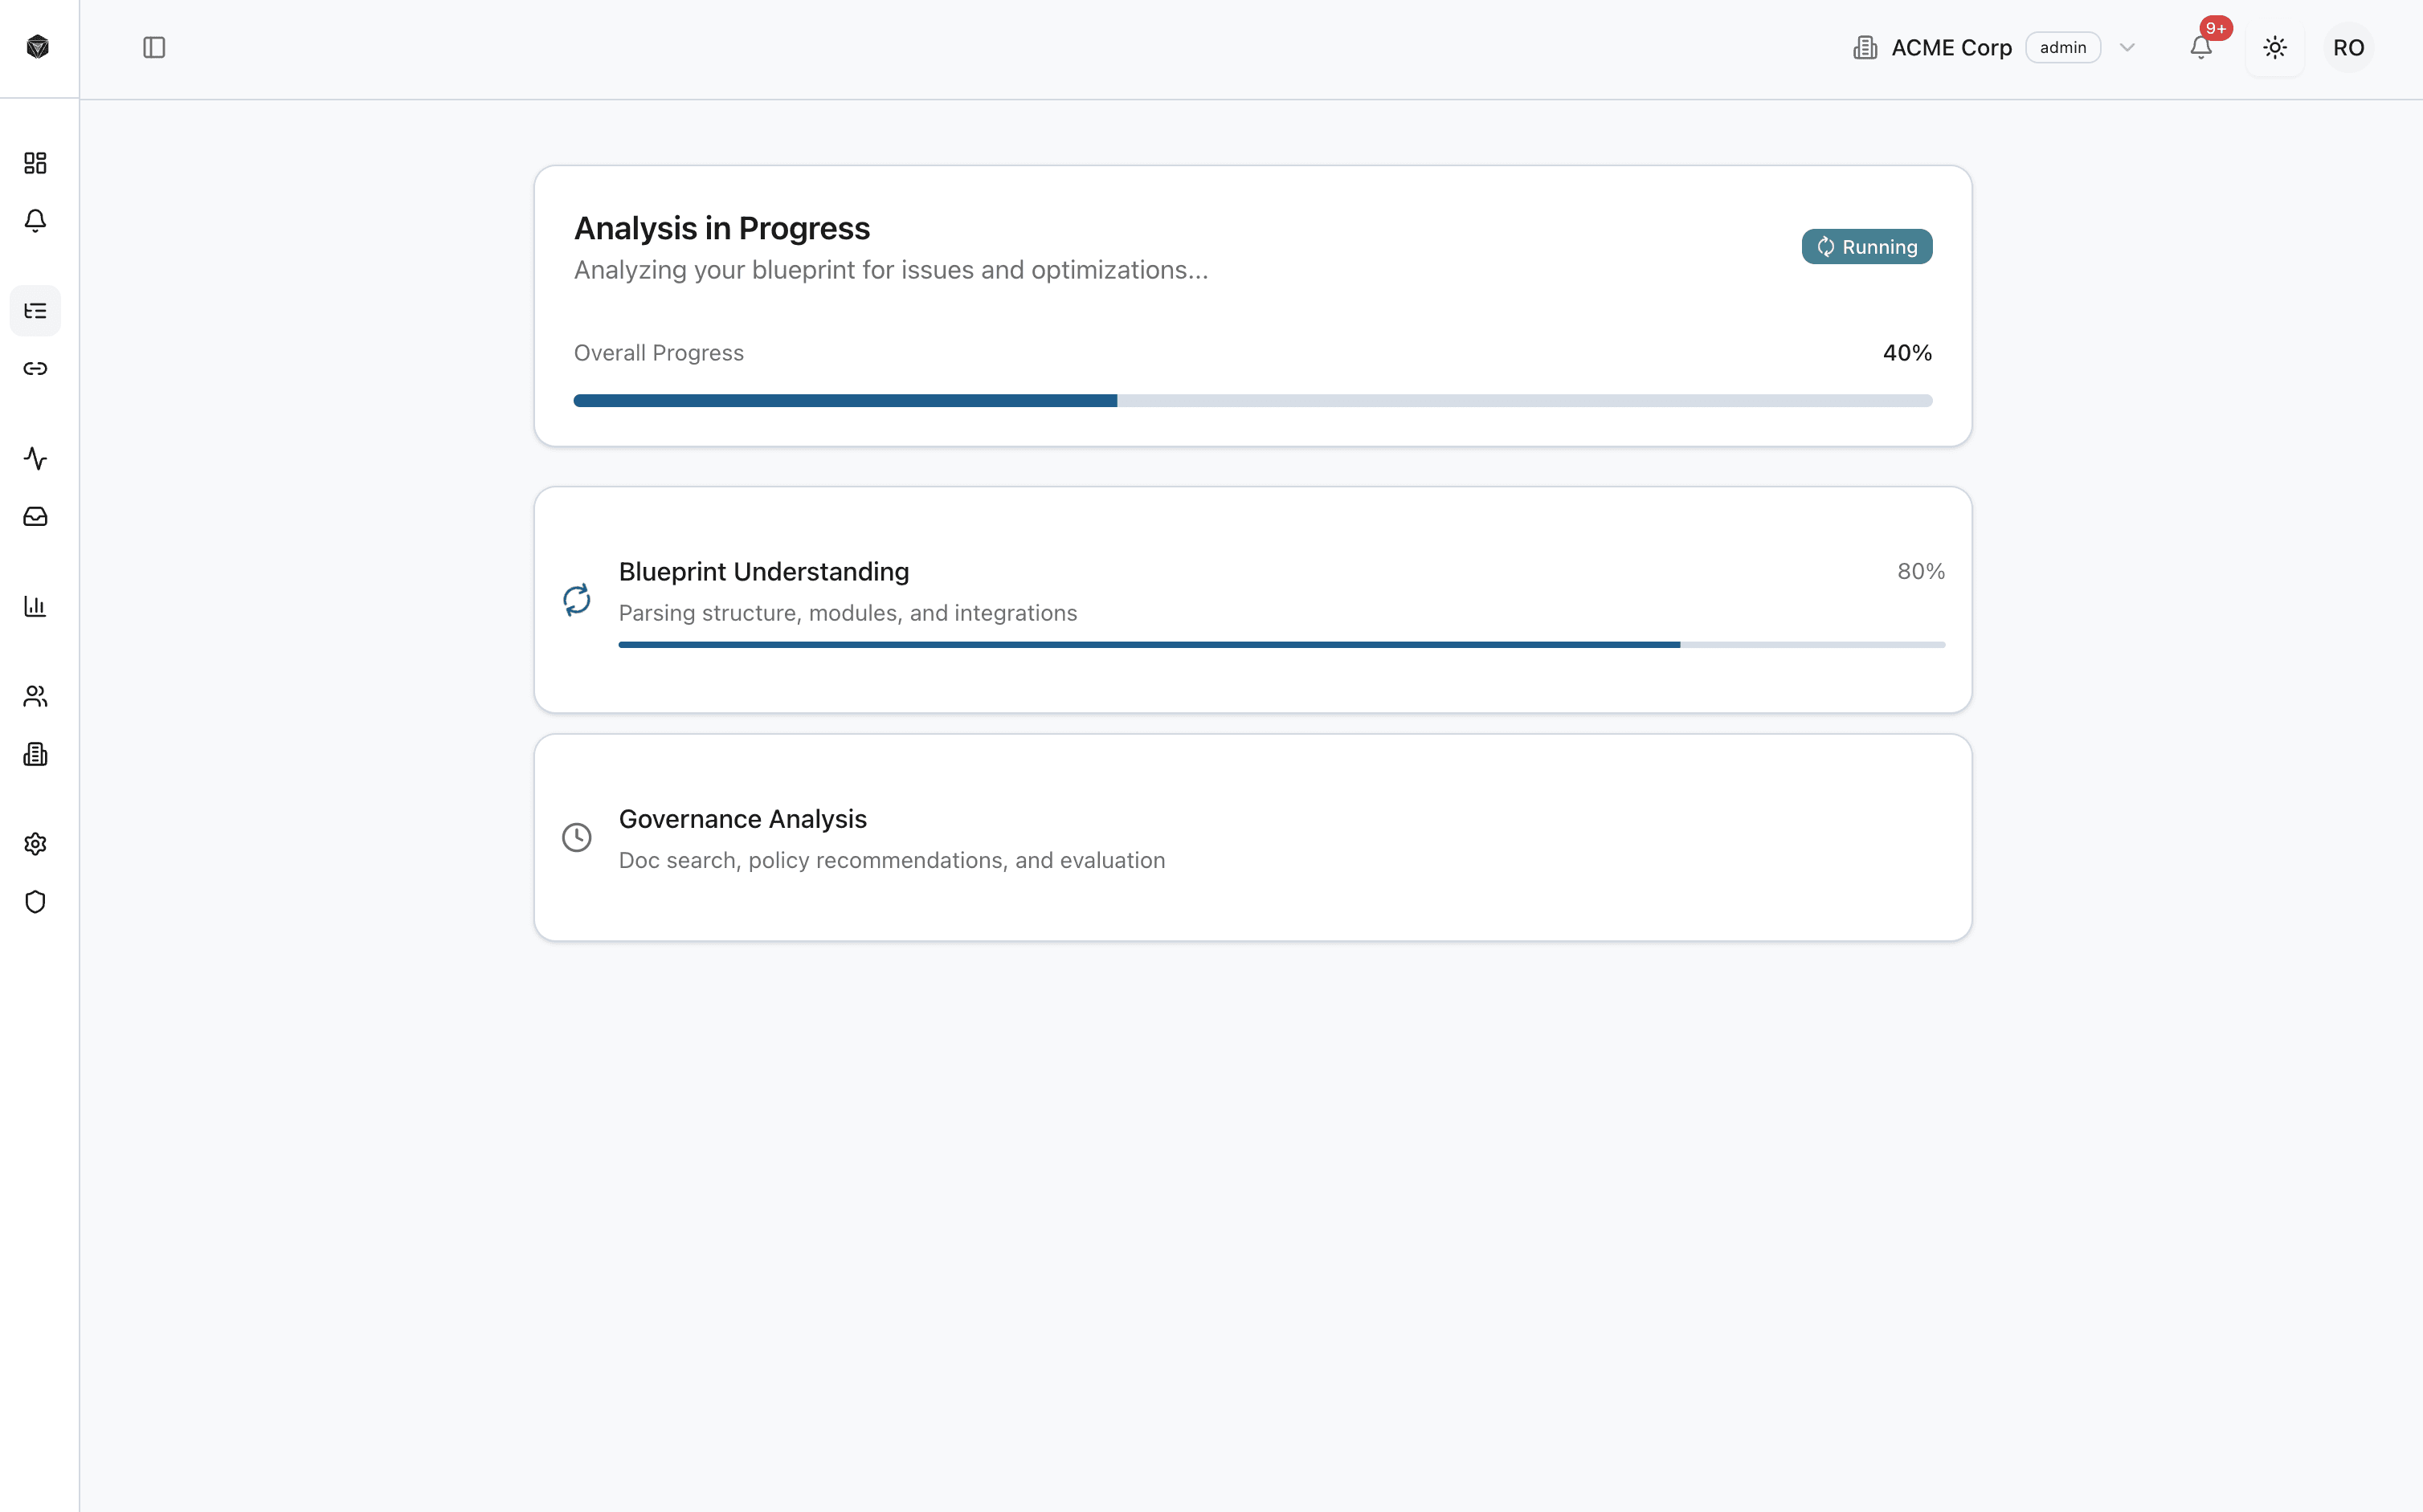Screen dimensions: 2423x1512
Task: Open the activity monitor from the sidebar
Action: [36, 458]
